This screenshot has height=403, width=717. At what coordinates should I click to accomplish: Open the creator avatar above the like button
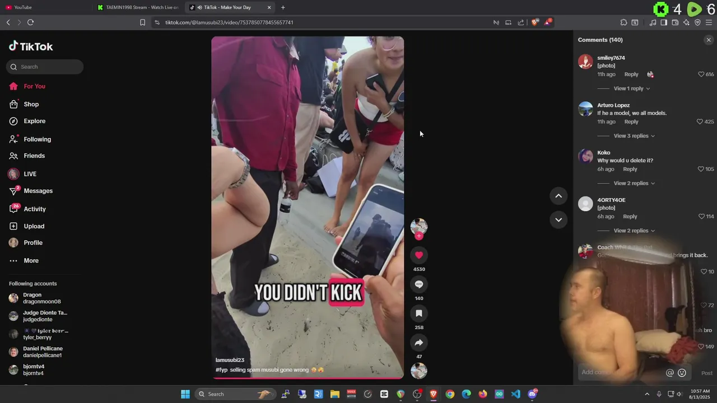(418, 226)
